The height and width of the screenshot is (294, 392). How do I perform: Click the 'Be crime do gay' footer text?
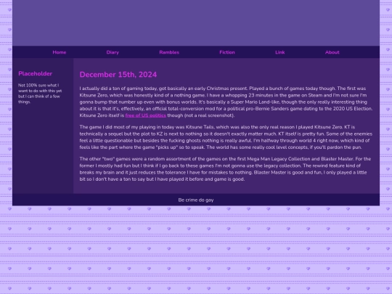(196, 200)
